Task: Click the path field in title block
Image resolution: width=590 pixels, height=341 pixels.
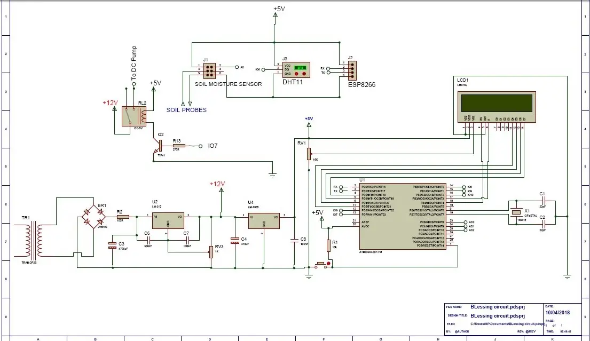Action: coord(508,324)
